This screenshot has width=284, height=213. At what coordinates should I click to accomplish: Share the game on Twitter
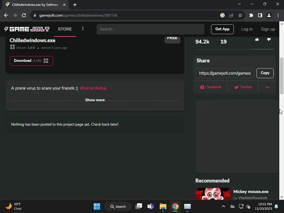pyautogui.click(x=243, y=87)
